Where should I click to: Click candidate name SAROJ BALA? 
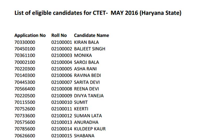[x=86, y=62]
